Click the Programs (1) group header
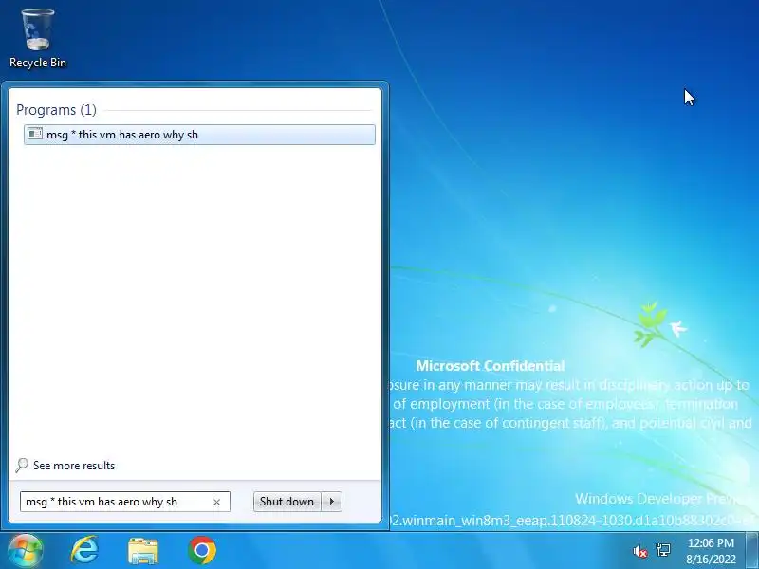Viewport: 759px width, 569px height. (x=56, y=110)
